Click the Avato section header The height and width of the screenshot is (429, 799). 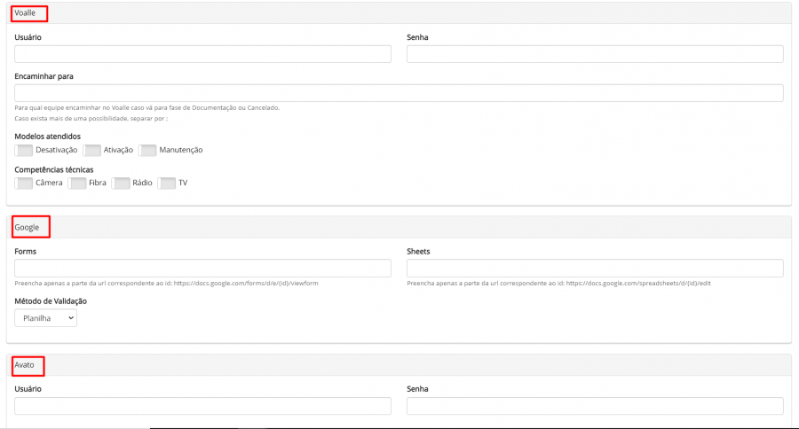point(27,365)
